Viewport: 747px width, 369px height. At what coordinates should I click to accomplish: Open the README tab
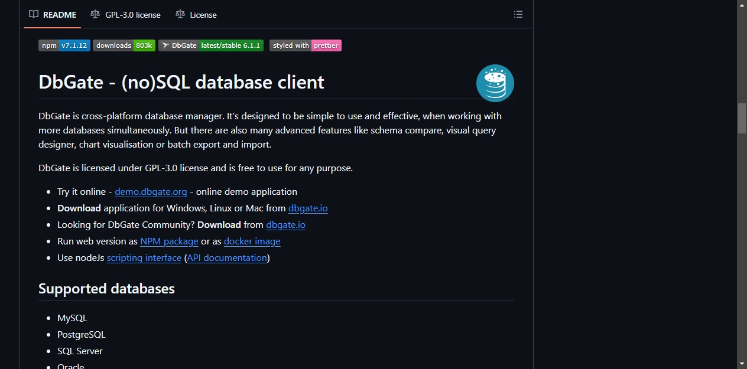53,15
